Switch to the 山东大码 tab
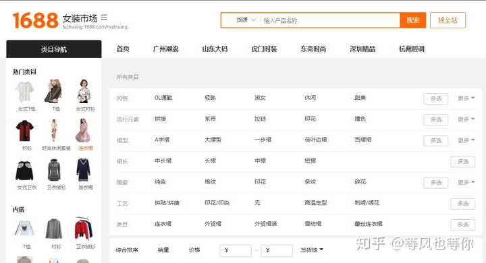The width and height of the screenshot is (486, 263). pos(215,49)
